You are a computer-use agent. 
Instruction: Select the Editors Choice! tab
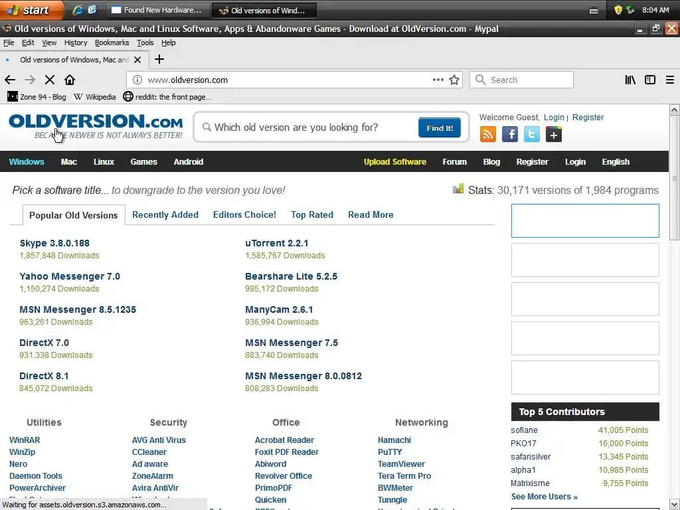point(244,214)
